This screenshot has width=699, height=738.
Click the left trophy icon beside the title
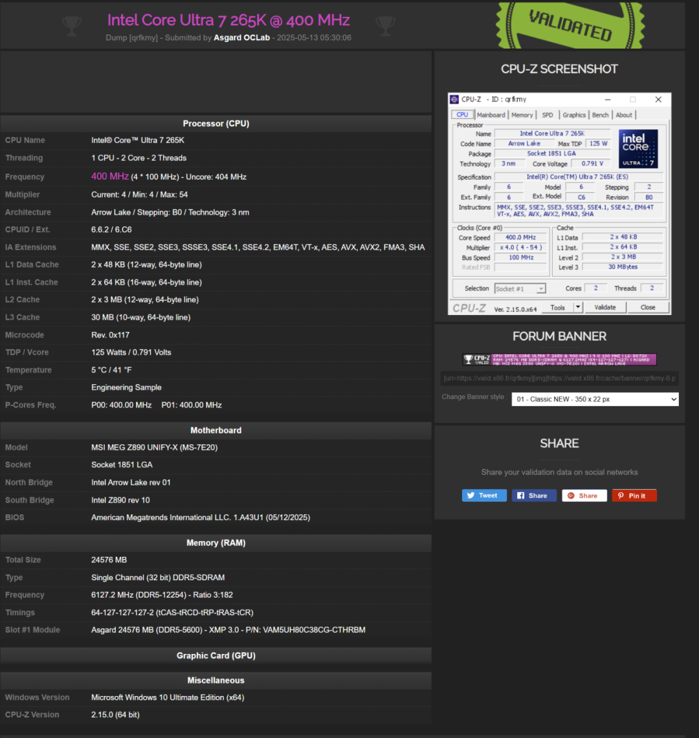(72, 26)
